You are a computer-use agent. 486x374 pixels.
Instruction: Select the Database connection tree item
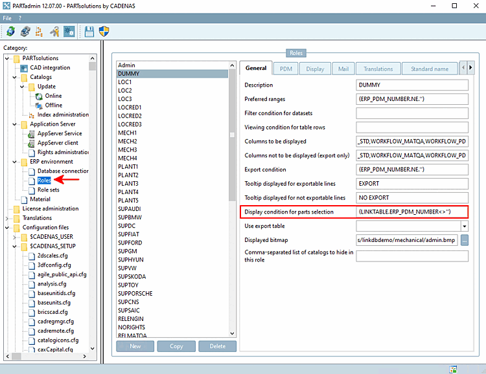(63, 171)
